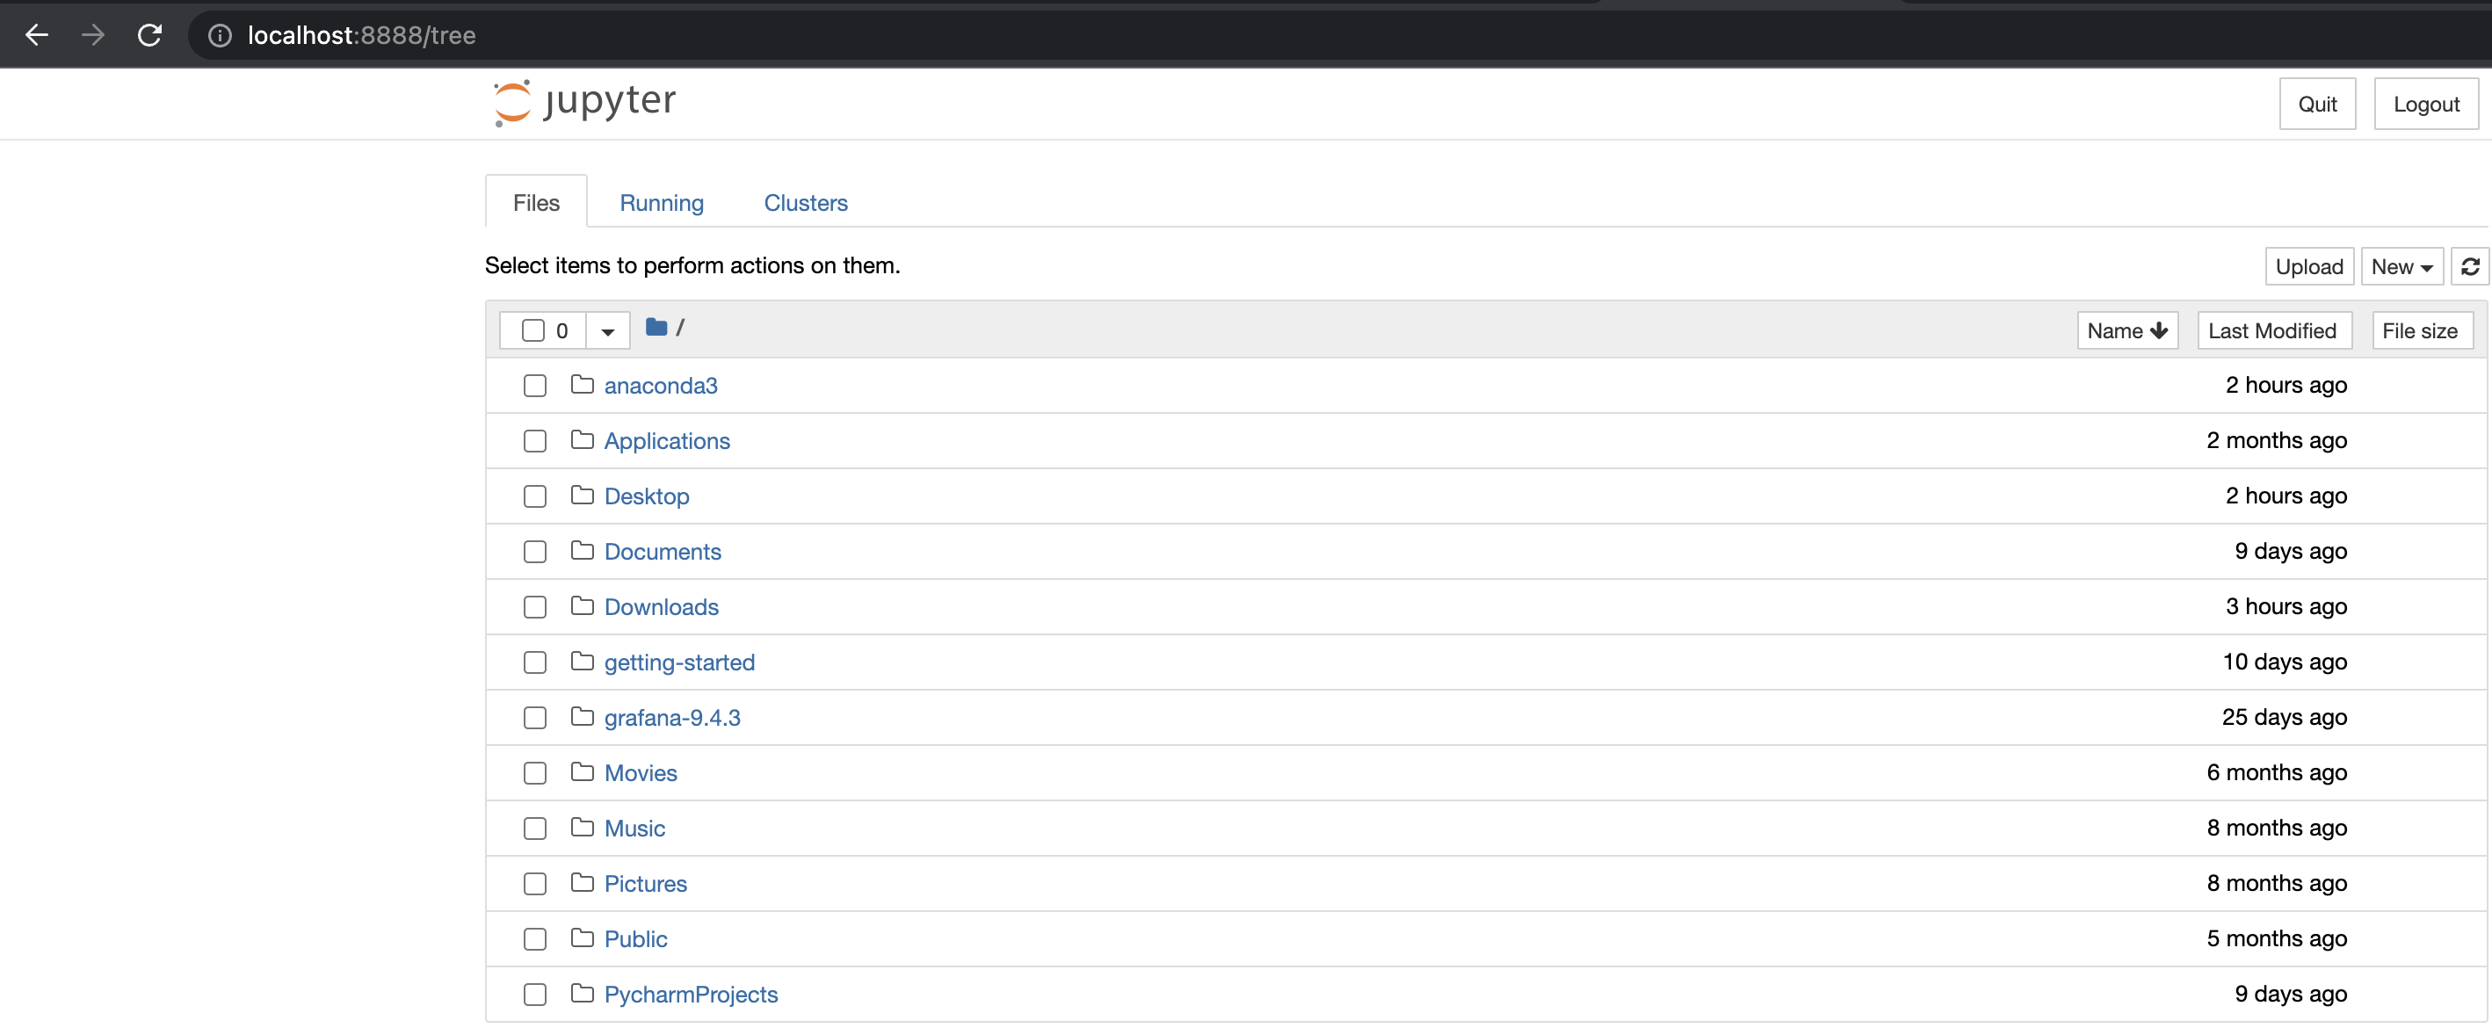Screen dimensions: 2492x1035
Task: Open the New dropdown menu
Action: coord(2401,267)
